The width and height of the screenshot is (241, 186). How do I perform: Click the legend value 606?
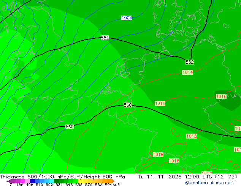116,184
